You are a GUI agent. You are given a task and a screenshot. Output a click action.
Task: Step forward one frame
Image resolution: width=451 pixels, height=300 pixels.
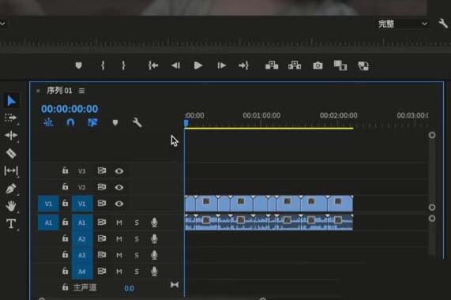tap(221, 66)
